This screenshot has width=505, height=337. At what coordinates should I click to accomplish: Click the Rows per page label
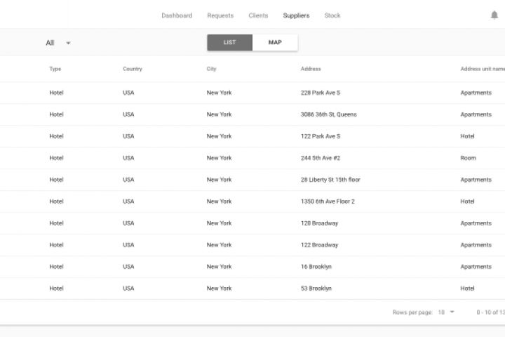pos(412,312)
